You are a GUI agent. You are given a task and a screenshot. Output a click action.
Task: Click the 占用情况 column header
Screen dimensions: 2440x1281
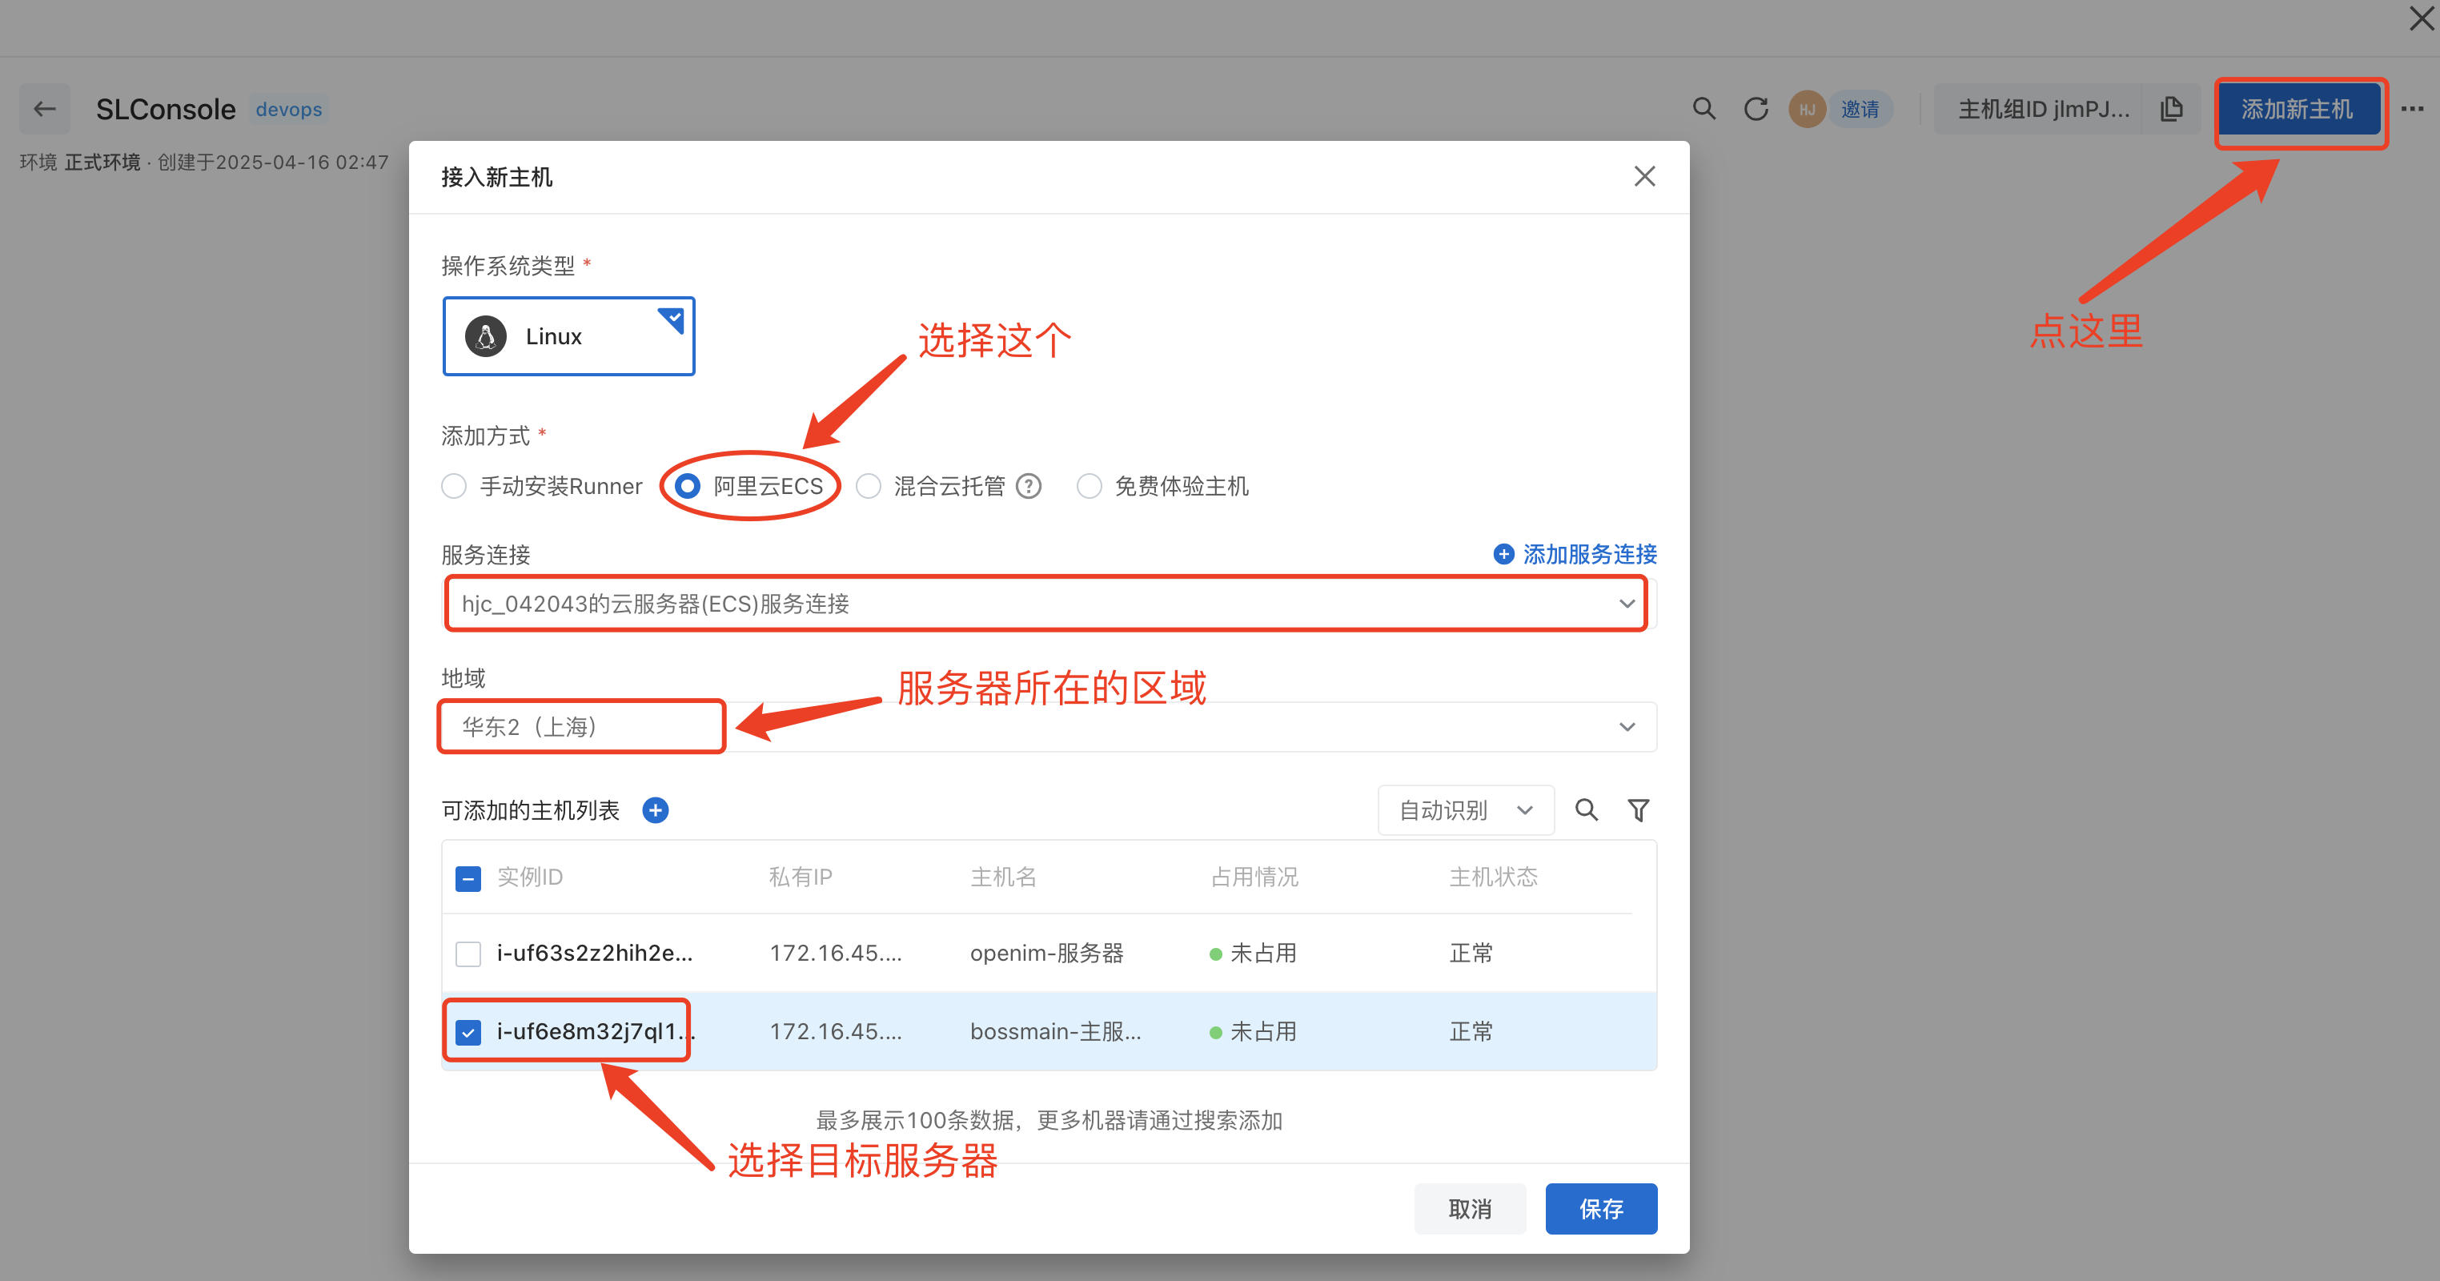click(1254, 877)
